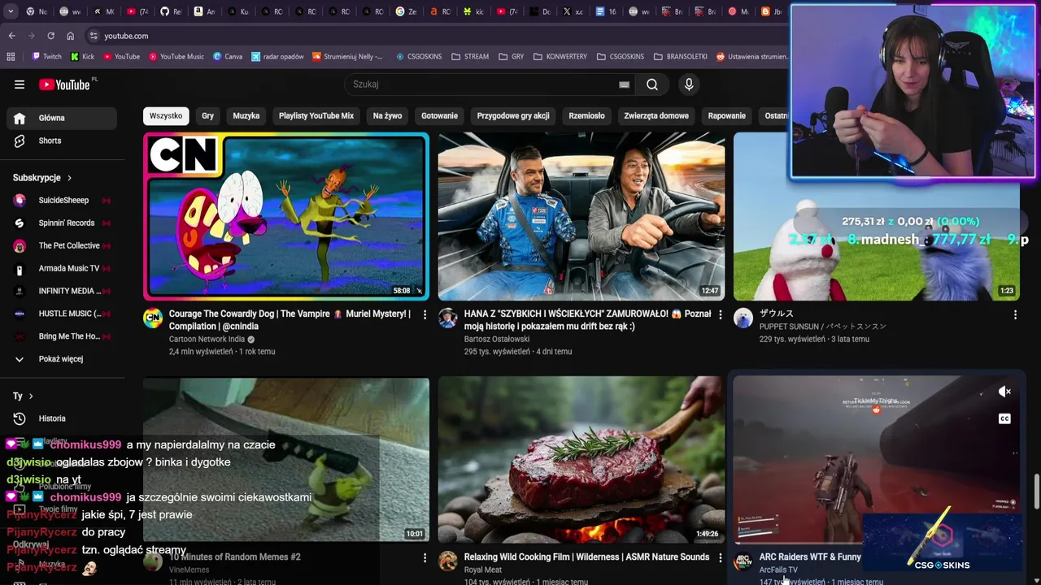Select the Playlisty YouTube Mix chip

point(316,116)
